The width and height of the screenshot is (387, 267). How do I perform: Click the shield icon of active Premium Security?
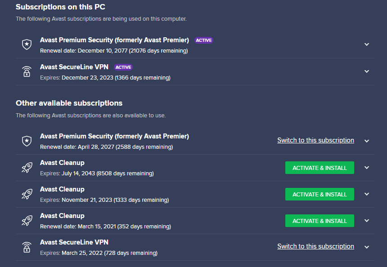coord(27,44)
